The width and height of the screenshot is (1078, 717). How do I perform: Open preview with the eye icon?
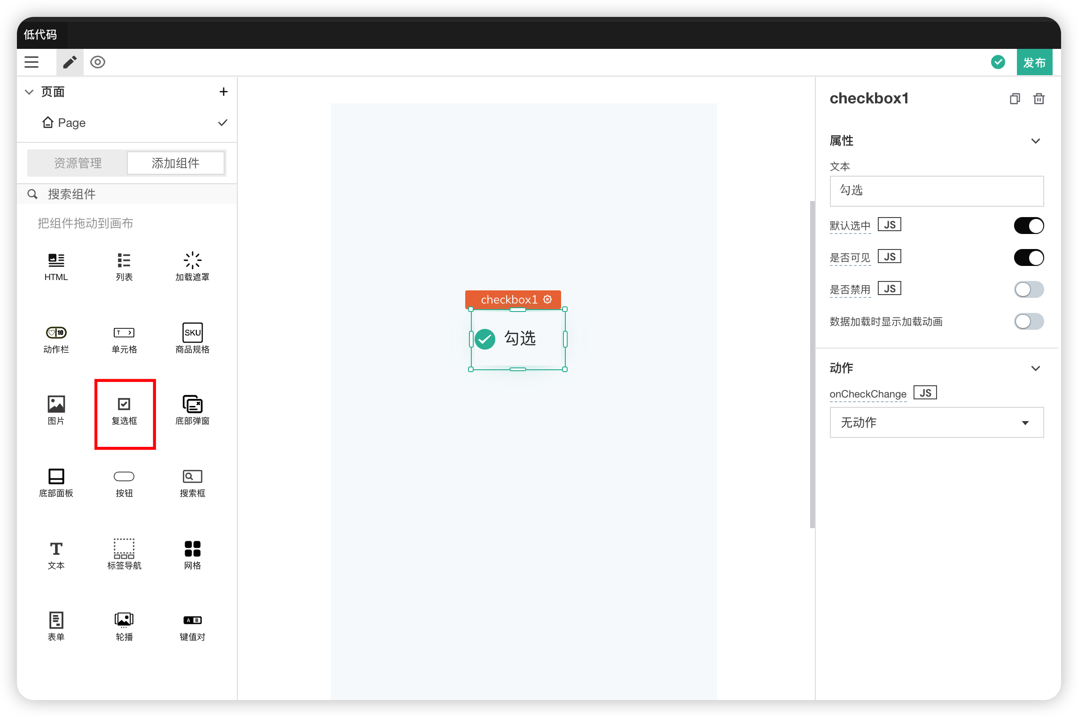(x=98, y=62)
